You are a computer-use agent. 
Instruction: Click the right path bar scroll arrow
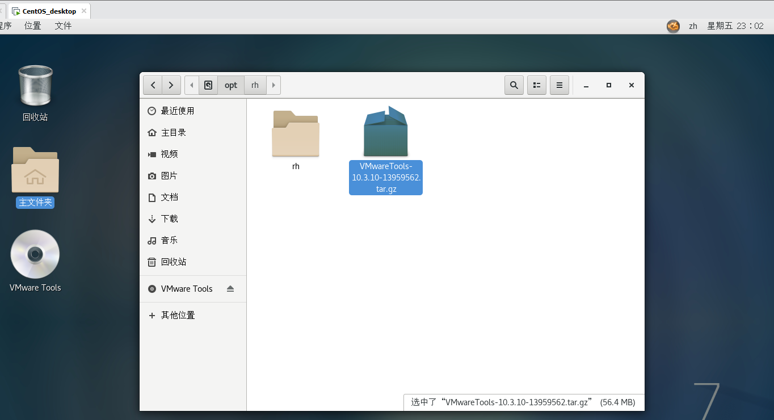pos(274,85)
